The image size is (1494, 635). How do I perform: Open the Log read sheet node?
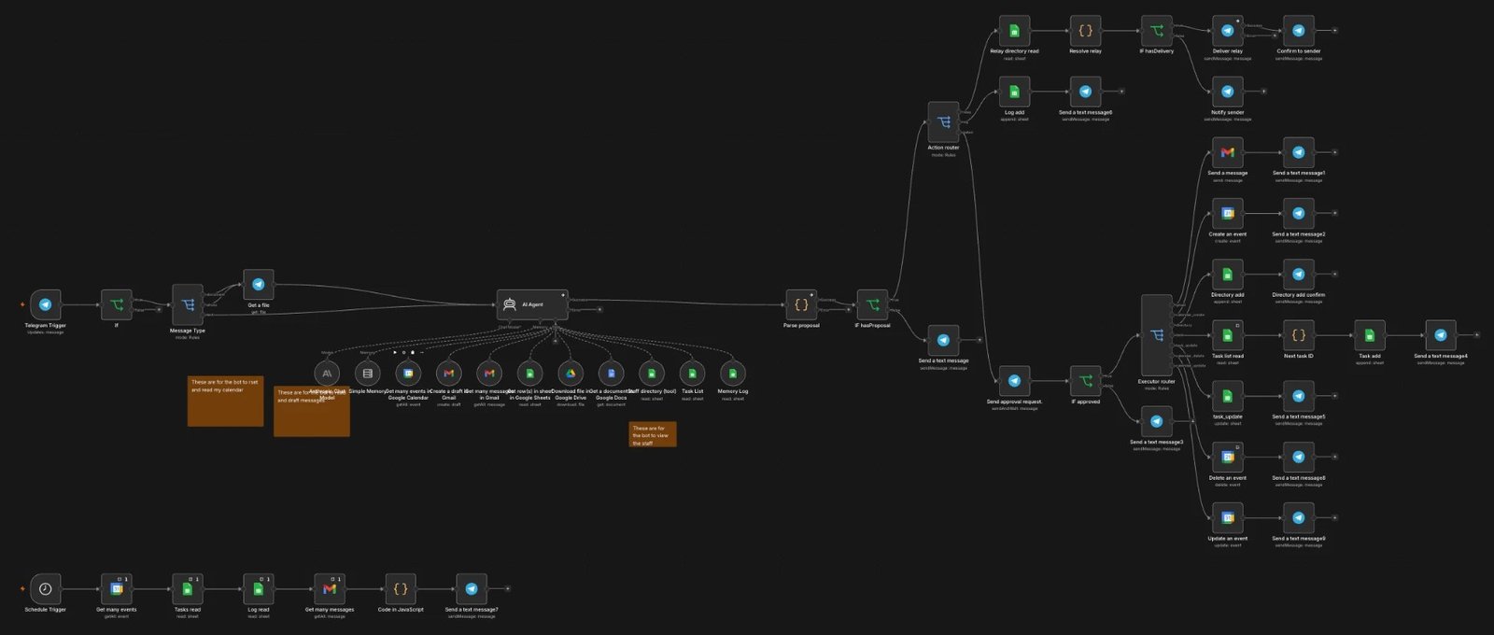(259, 588)
